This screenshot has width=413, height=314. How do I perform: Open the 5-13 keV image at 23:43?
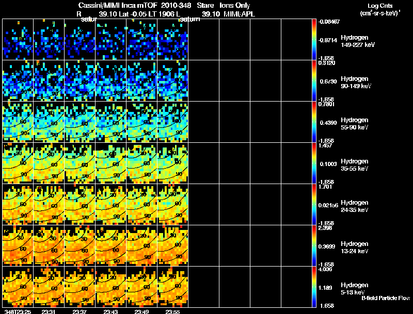[x=110, y=287]
